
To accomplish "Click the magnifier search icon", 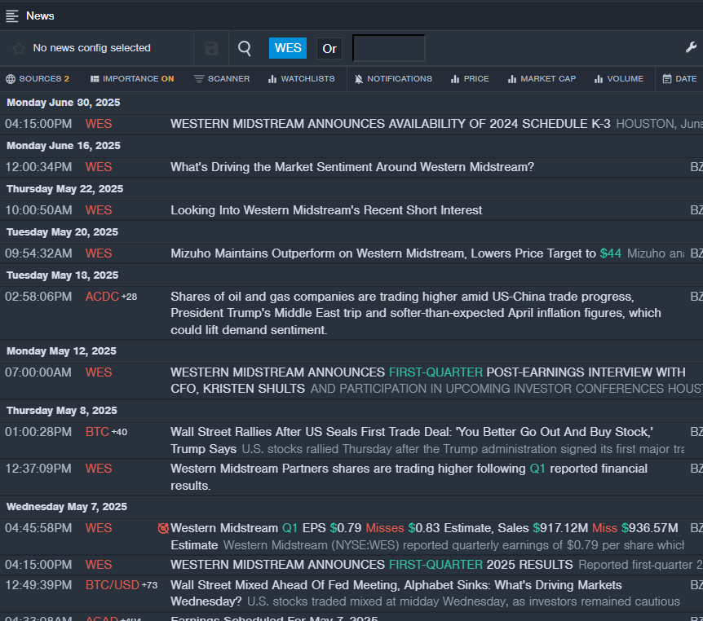I will click(x=245, y=48).
